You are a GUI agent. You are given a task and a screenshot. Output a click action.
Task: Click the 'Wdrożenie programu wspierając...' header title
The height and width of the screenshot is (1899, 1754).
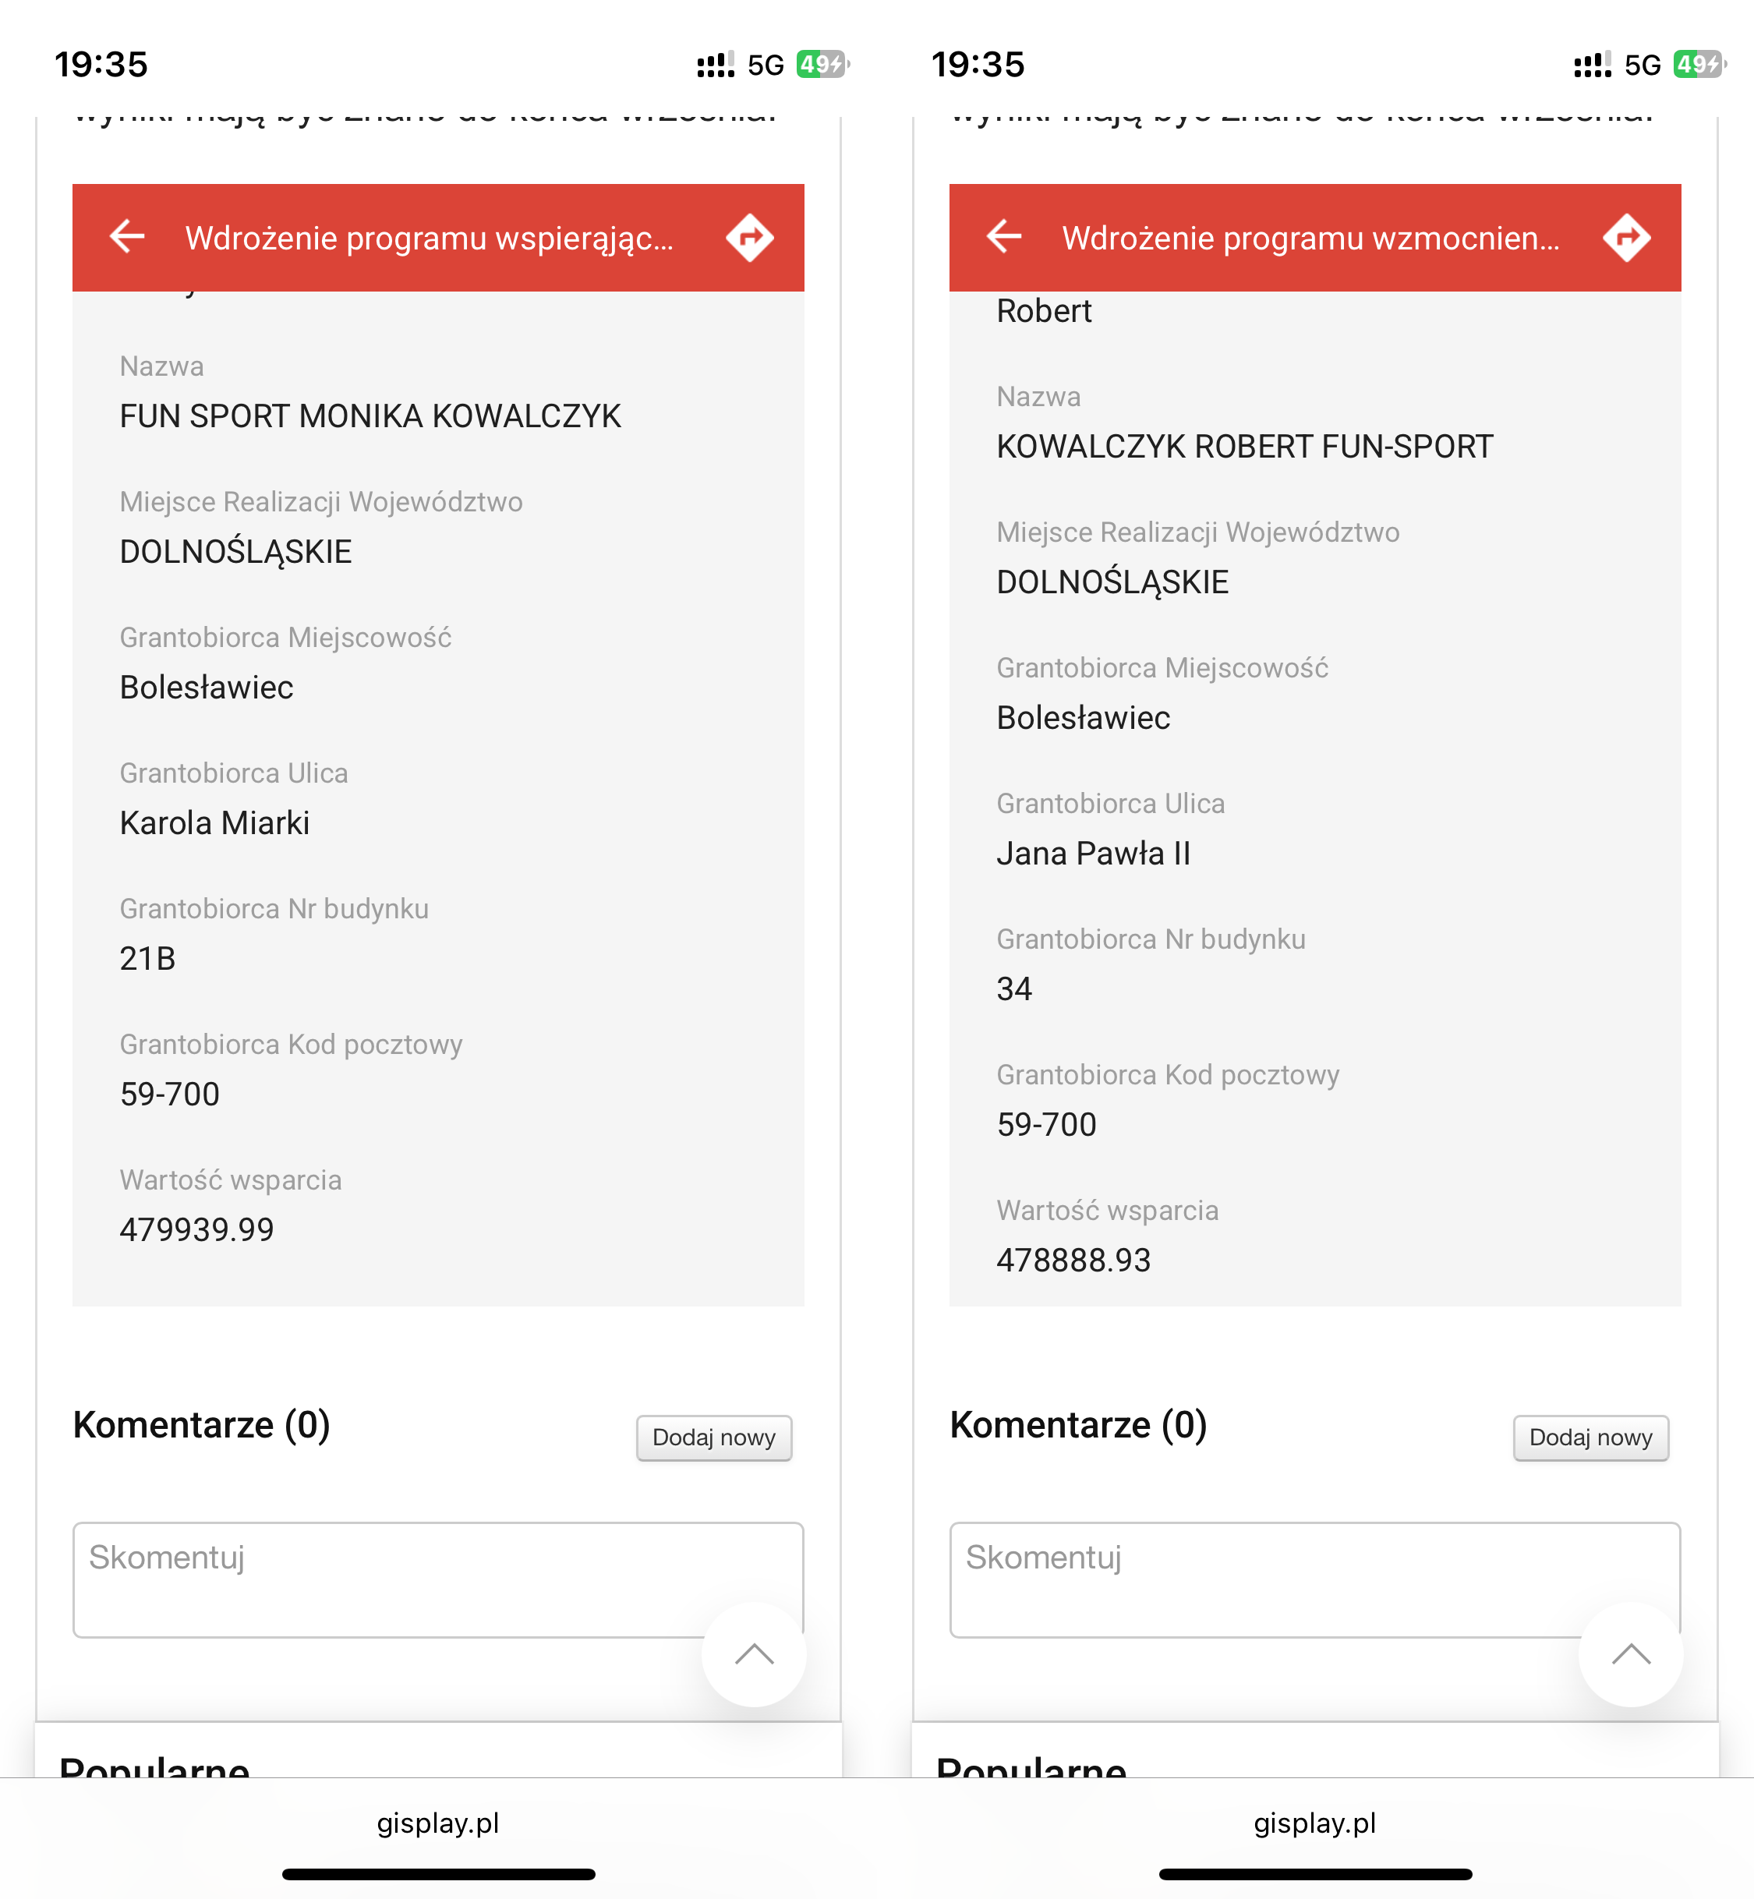click(x=429, y=239)
